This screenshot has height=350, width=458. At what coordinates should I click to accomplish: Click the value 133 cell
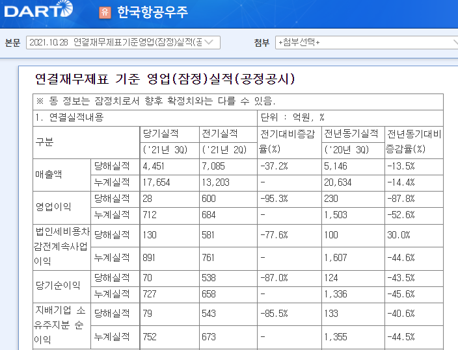[x=353, y=314]
